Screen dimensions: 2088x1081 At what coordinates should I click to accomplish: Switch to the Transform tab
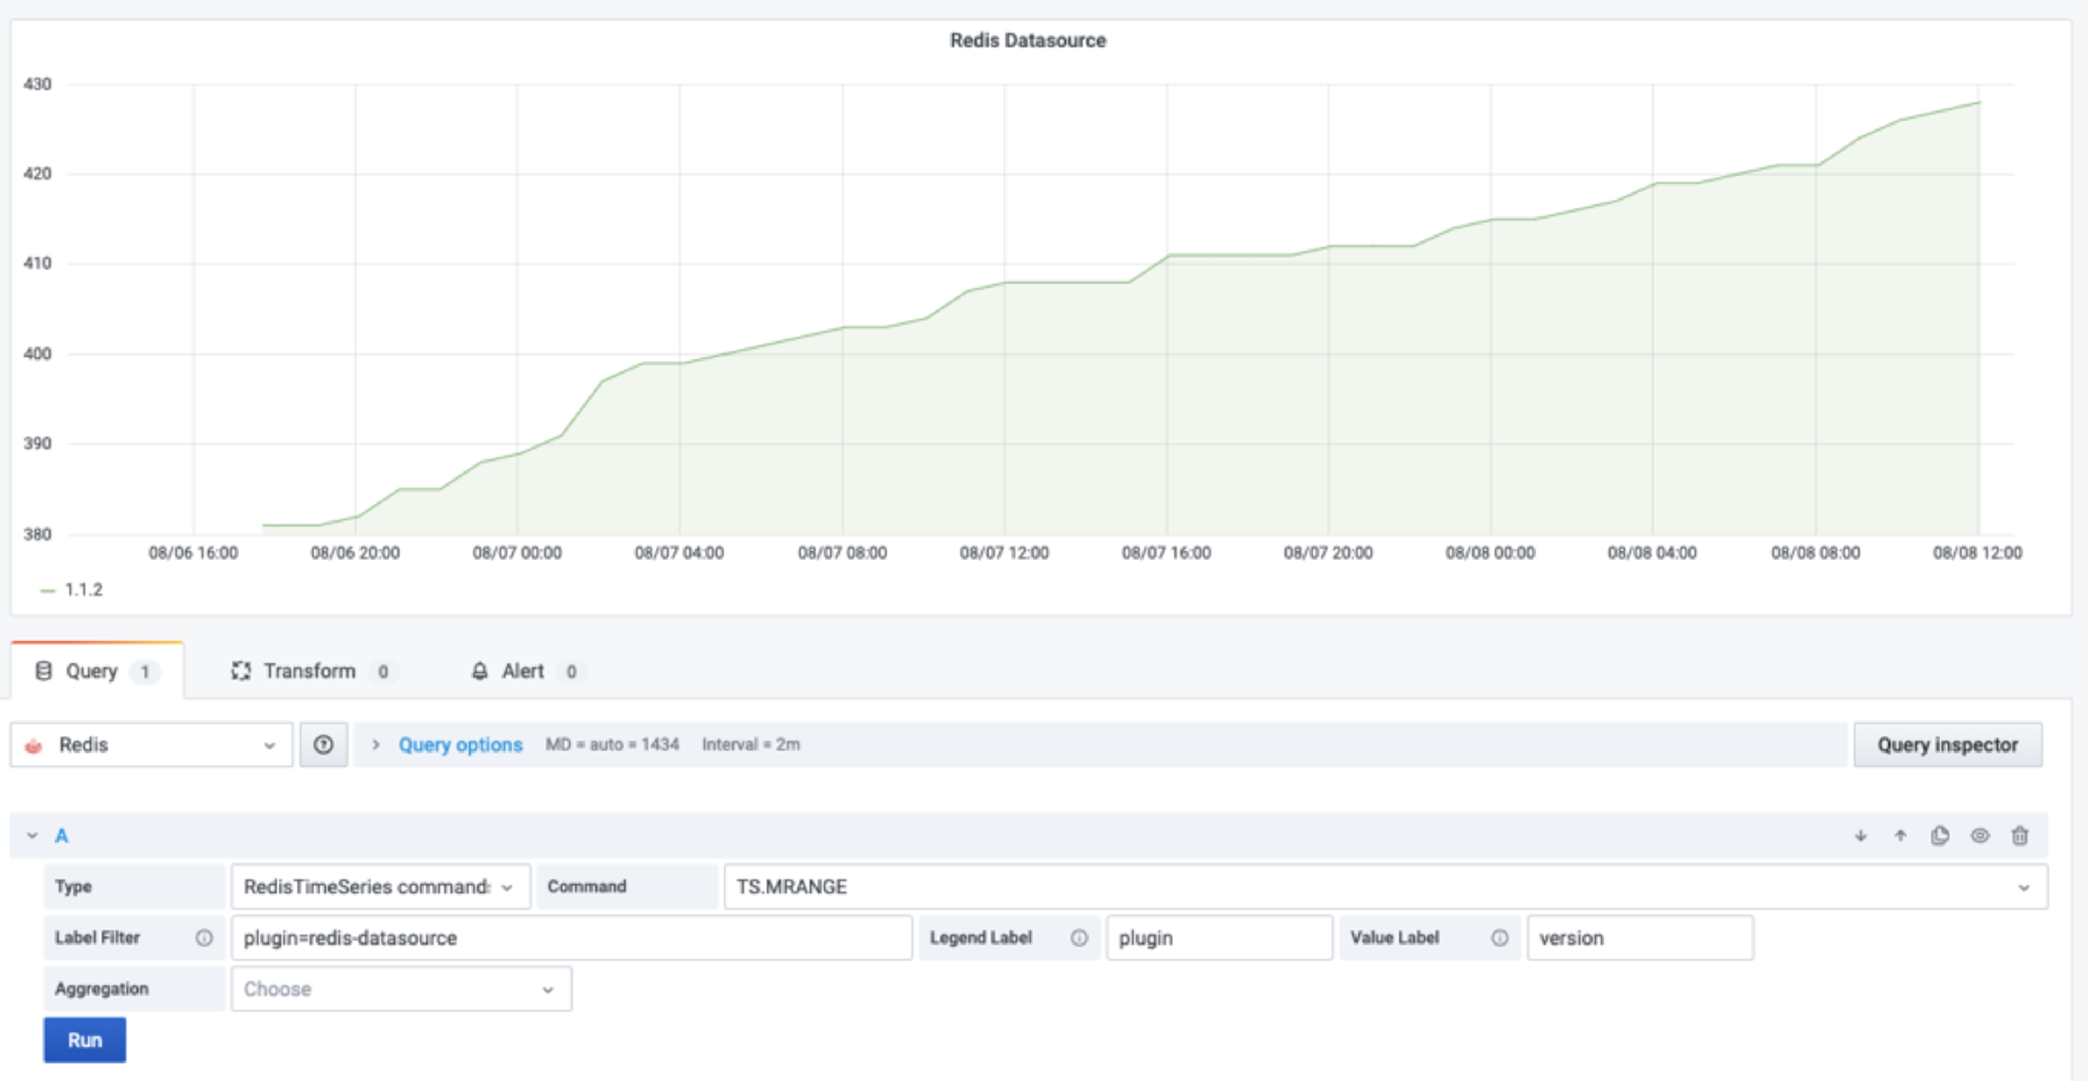tap(309, 671)
